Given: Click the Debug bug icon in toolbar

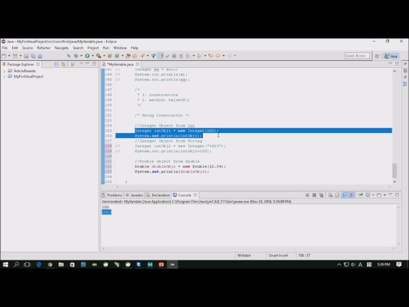Looking at the screenshot, I should click(76, 56).
